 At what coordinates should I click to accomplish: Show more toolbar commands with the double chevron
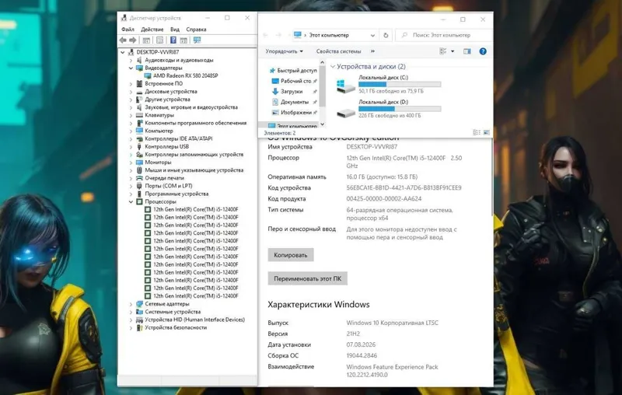coord(372,51)
